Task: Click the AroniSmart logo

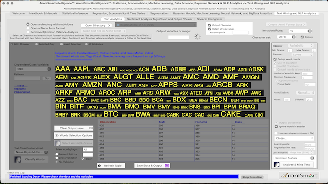Action: [x=299, y=176]
